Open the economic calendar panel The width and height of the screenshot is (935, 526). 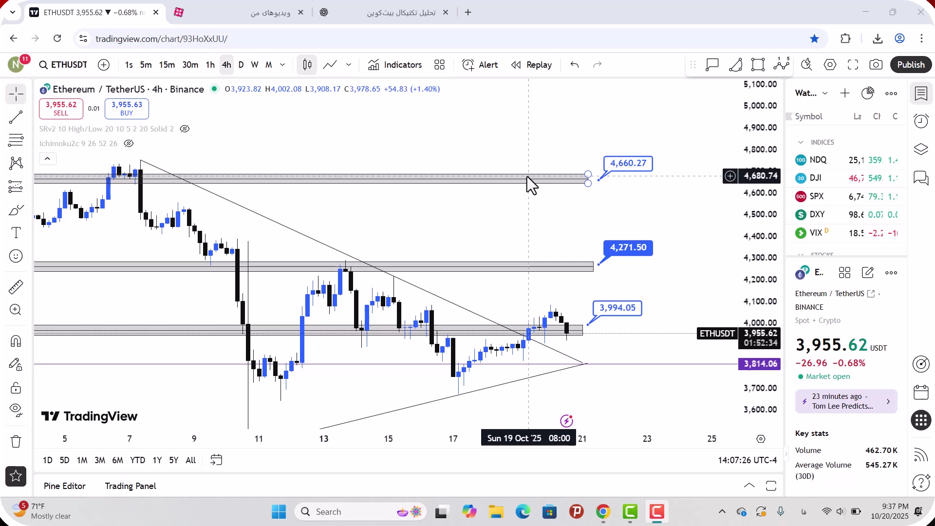point(921,392)
